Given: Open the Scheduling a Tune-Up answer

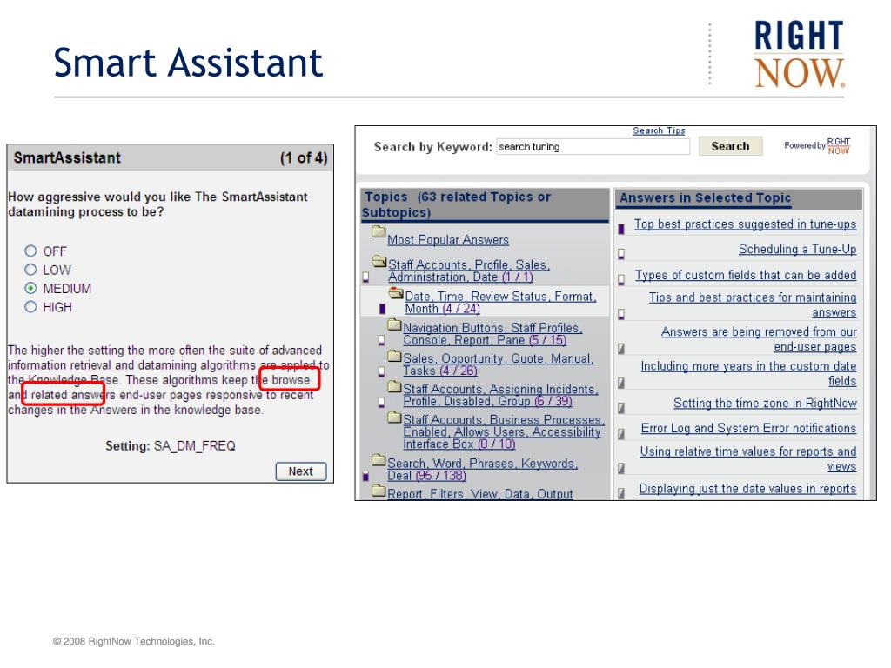Looking at the screenshot, I should (x=797, y=250).
